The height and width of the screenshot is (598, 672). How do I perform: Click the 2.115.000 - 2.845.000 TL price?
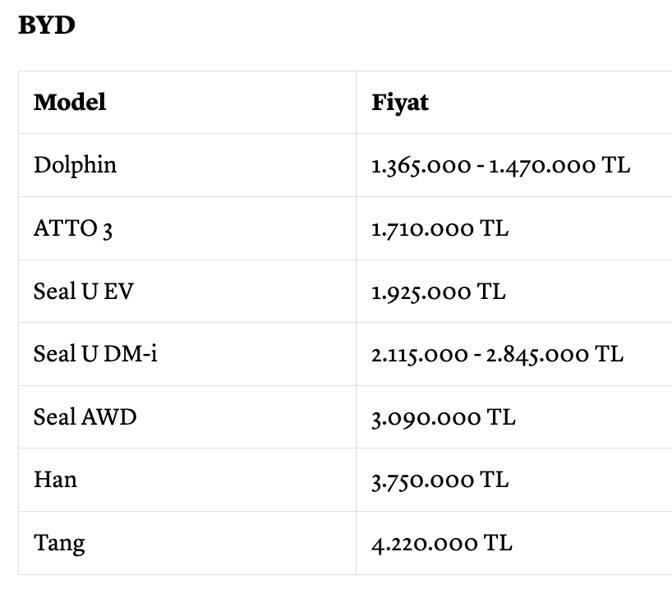tap(497, 355)
